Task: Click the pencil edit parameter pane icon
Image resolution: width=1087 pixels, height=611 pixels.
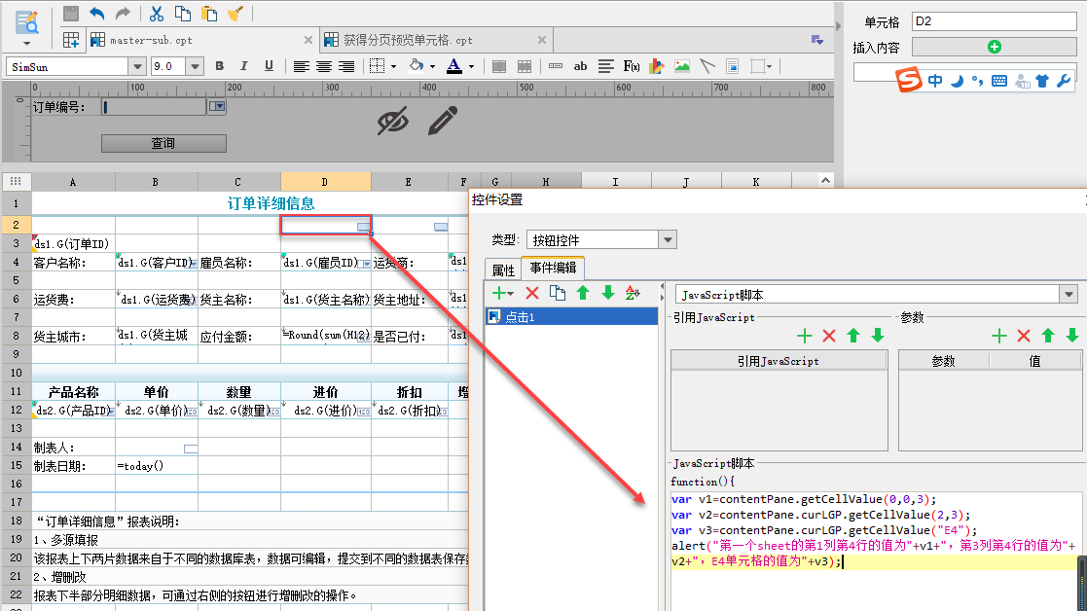Action: [442, 120]
